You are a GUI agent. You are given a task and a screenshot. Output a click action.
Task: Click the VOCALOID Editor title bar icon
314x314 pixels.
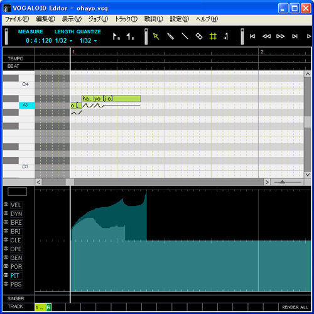click(7, 8)
